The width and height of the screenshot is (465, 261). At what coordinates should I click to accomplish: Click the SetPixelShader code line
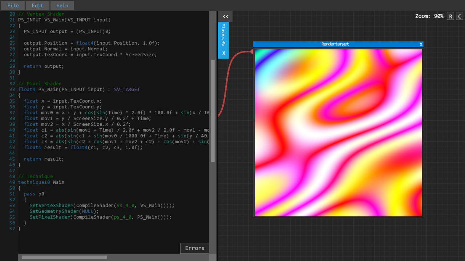101,217
